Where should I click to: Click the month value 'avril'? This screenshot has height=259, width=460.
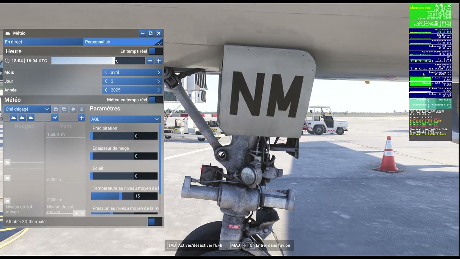click(115, 72)
